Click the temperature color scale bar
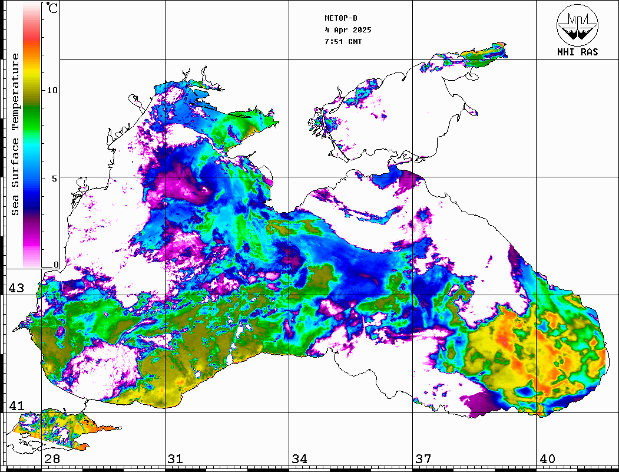This screenshot has width=619, height=472. point(32,135)
